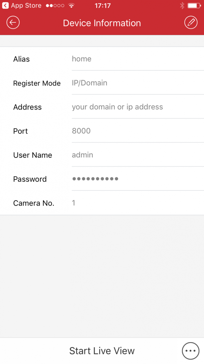Viewport: 204px width, 364px height.
Task: Tap the battery indicator icon
Action: 194,6
